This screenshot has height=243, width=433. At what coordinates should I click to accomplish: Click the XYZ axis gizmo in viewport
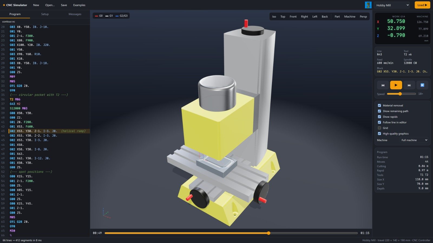(106, 213)
